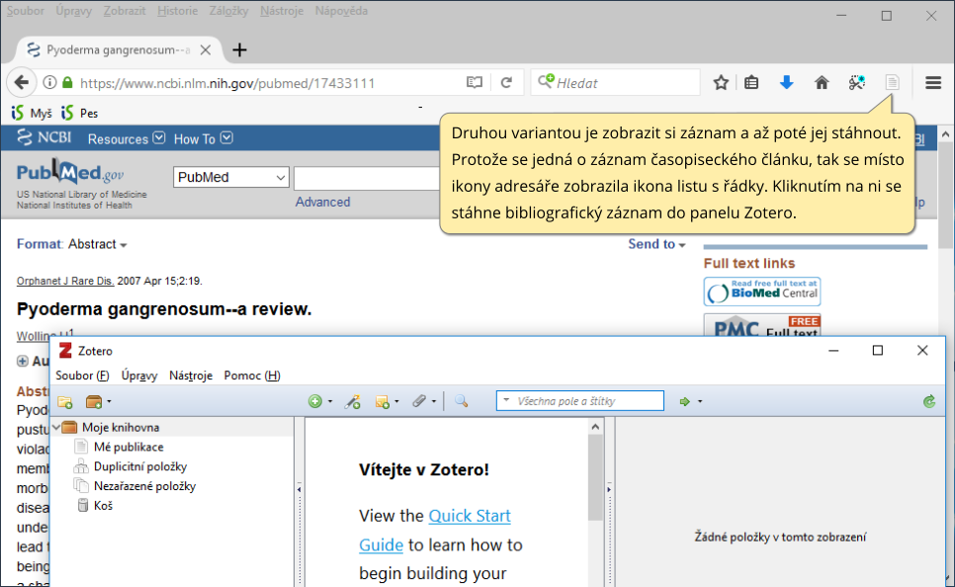
Task: Add item by identifier wand in Zotero
Action: click(x=353, y=401)
